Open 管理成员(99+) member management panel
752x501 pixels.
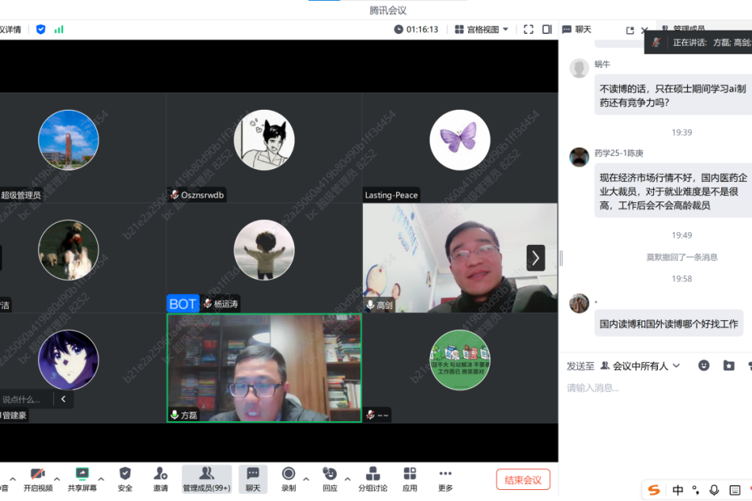pos(206,478)
